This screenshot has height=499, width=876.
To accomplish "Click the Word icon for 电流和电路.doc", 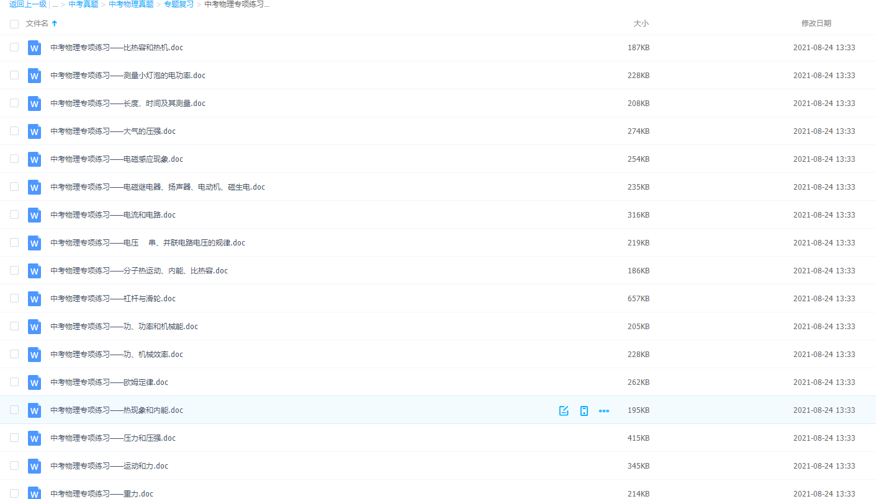I will click(x=35, y=215).
